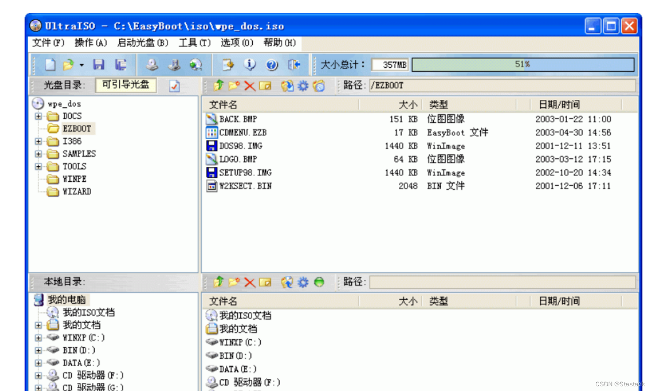Click red X delete icon in disc toolbar
The image size is (652, 391).
(250, 86)
